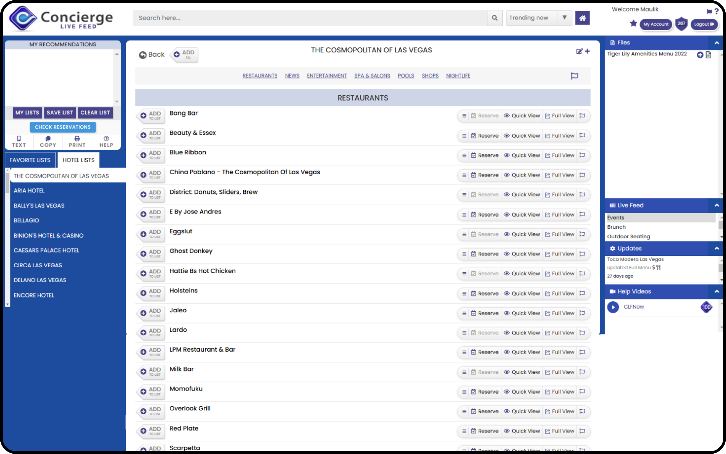Select Events in Live Feed
The height and width of the screenshot is (454, 726).
tap(661, 218)
